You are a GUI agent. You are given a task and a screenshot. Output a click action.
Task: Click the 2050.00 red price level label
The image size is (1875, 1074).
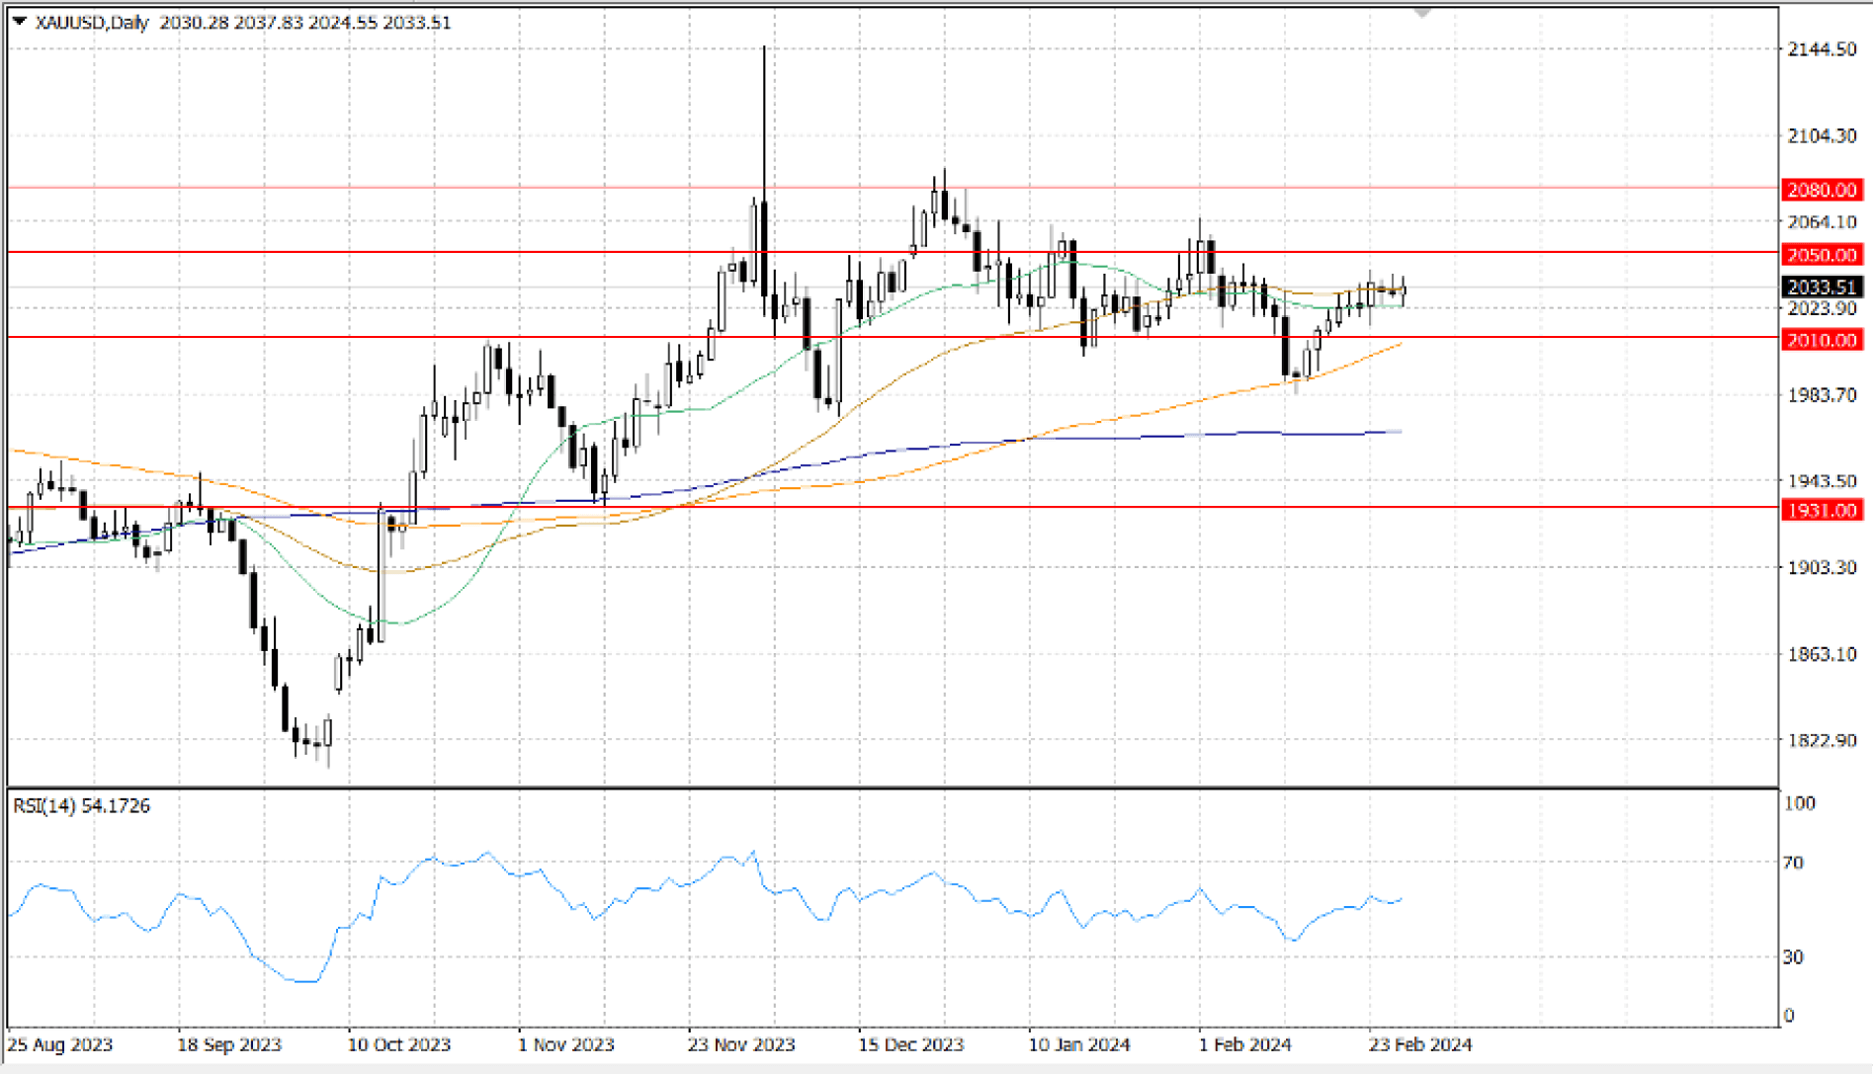pyautogui.click(x=1823, y=255)
